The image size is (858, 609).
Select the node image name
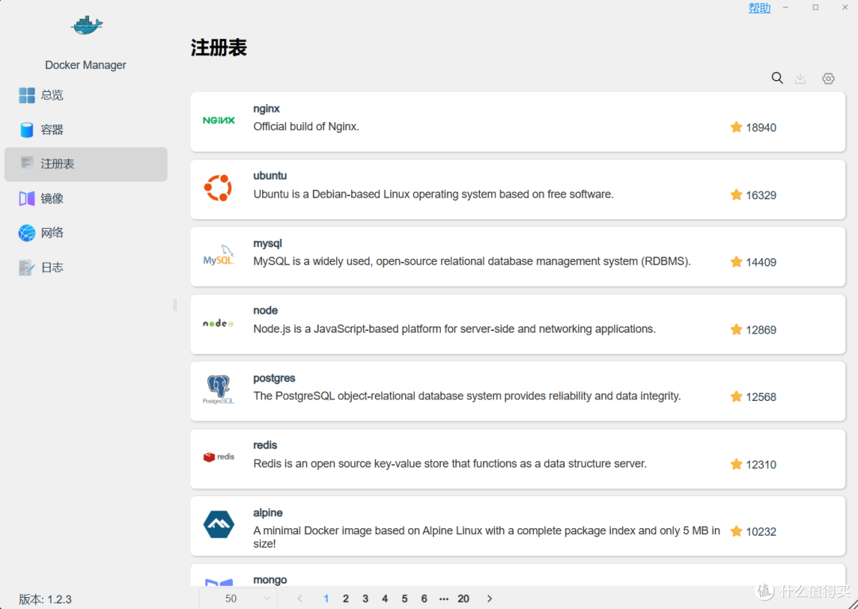point(265,310)
